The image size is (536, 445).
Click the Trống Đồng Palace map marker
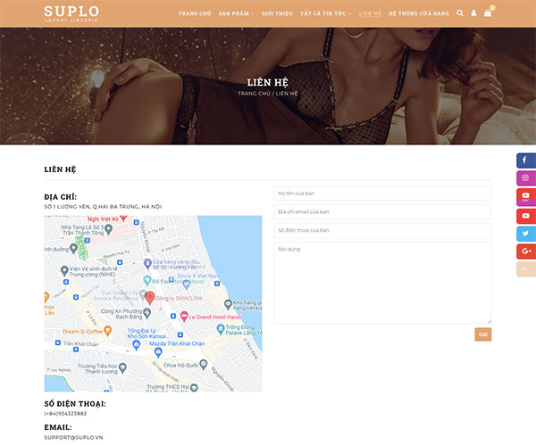tap(221, 329)
